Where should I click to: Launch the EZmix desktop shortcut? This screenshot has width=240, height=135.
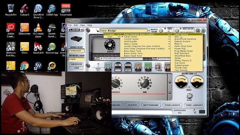24,48
